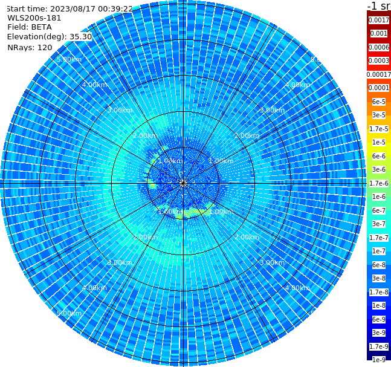Click the 1e-7 colorbar tick label
The width and height of the screenshot is (391, 367).
point(379,251)
